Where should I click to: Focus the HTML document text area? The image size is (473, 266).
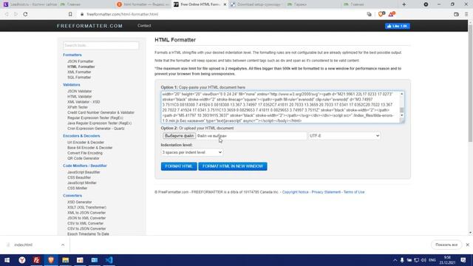pyautogui.click(x=280, y=107)
